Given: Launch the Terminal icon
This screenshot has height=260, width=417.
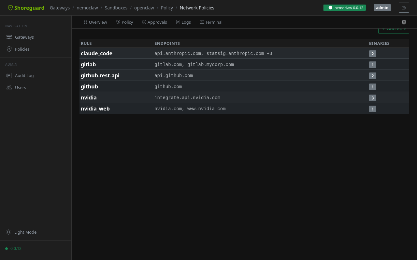Looking at the screenshot, I should tap(202, 22).
